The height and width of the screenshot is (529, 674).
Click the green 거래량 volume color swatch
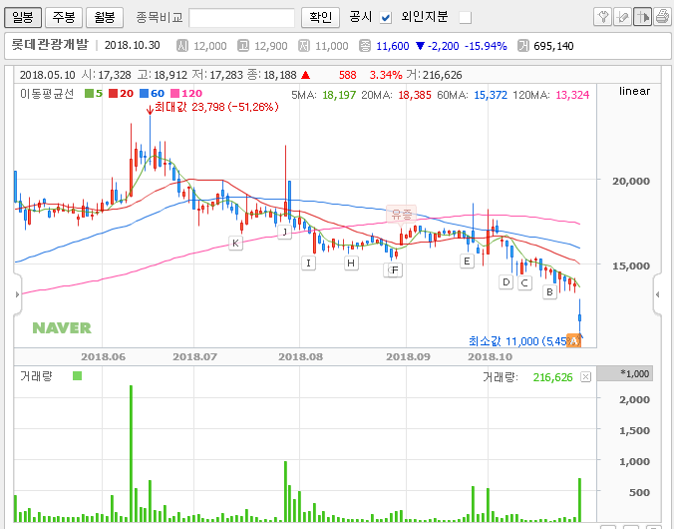78,376
